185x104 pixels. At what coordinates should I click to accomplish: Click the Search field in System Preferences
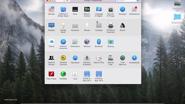(x=127, y=1)
